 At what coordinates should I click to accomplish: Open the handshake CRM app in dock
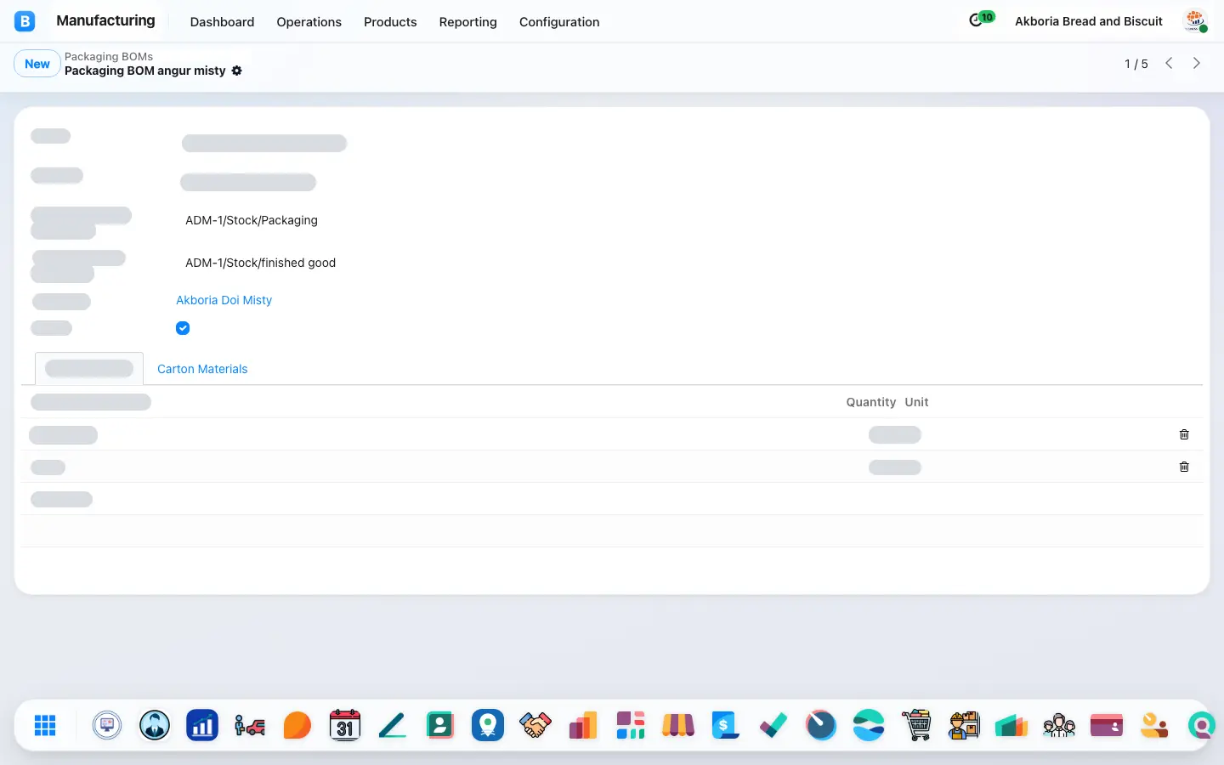[535, 725]
